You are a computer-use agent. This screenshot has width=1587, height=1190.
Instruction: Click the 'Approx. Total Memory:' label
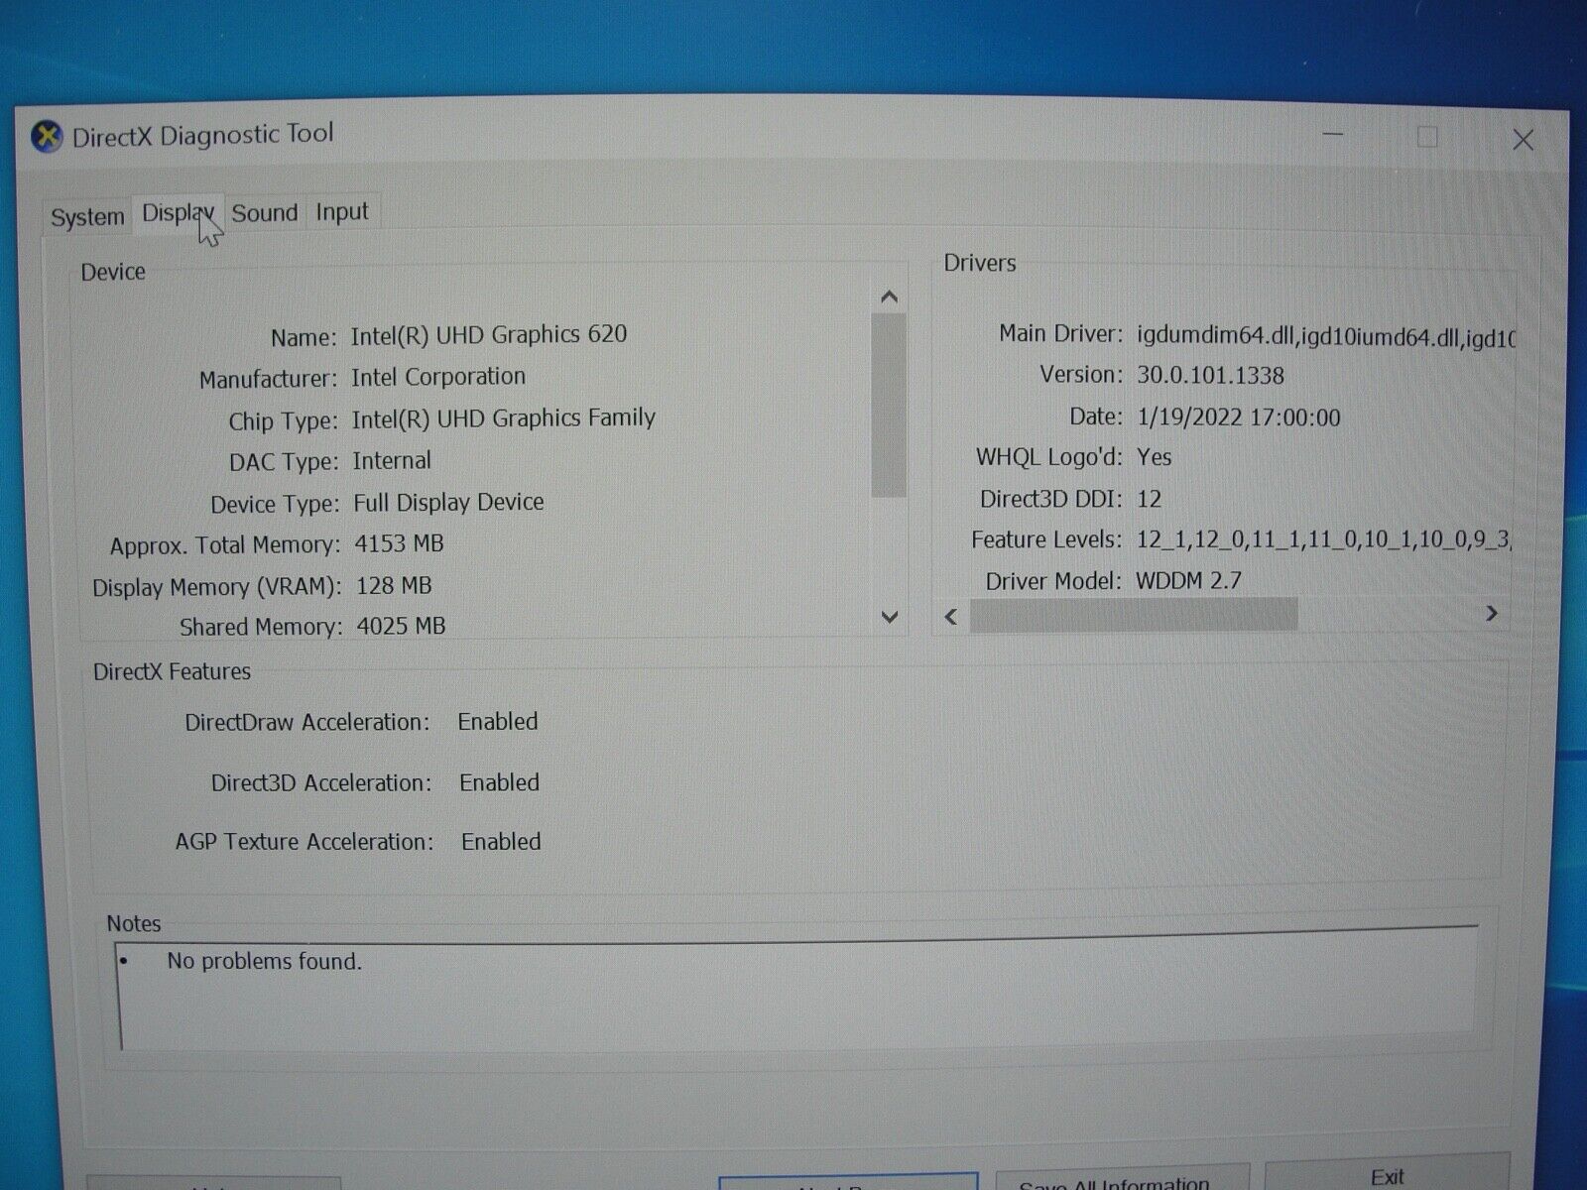(x=224, y=545)
